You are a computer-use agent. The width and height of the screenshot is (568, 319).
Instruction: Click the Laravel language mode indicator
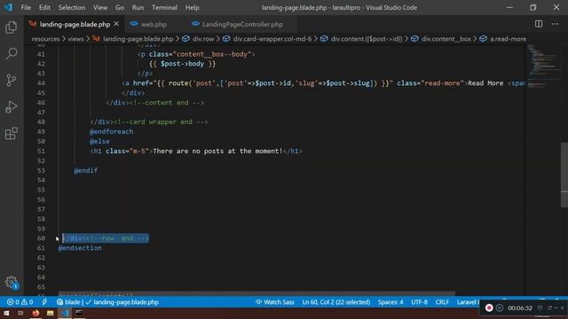point(468,302)
